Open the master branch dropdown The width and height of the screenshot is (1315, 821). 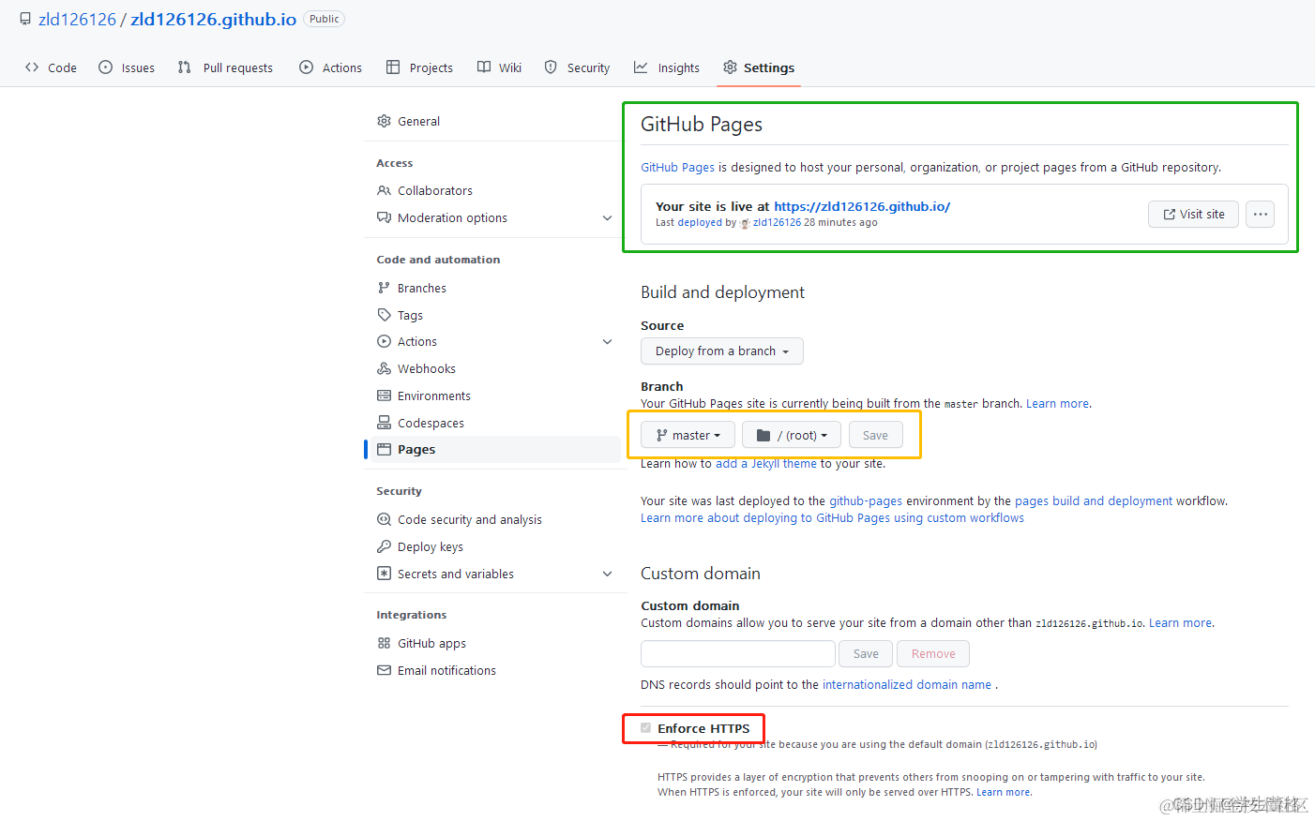tap(688, 435)
